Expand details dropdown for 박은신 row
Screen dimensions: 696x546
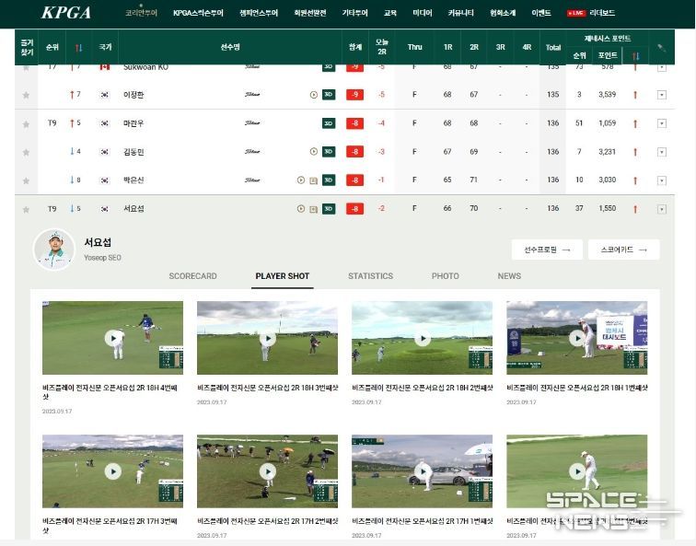[661, 180]
